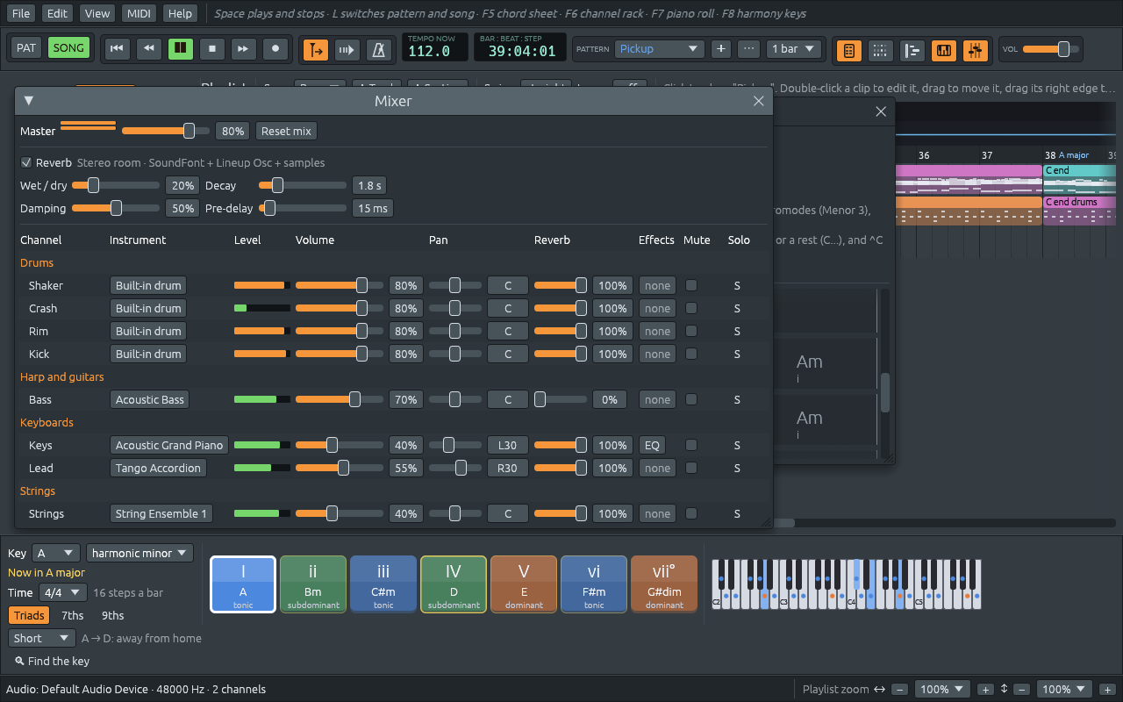The image size is (1123, 702).
Task: Open the chord sheet view icon
Action: [848, 50]
